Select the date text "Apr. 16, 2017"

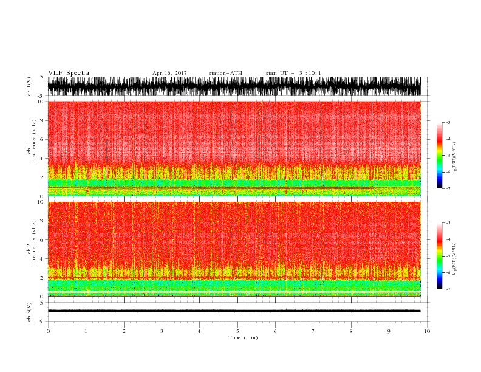[169, 73]
